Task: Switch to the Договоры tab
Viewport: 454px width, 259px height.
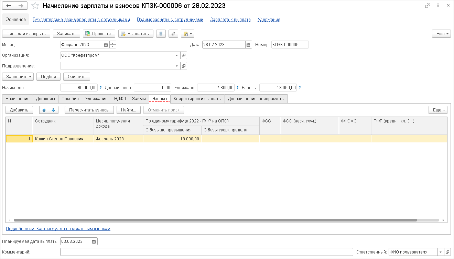Action: 45,99
